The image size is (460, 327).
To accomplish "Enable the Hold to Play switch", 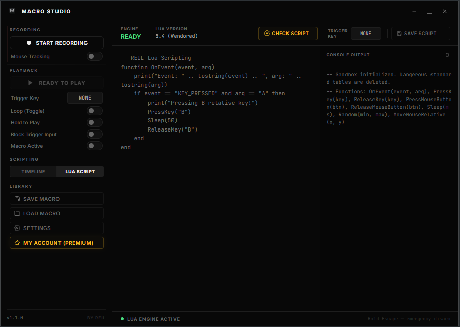I will tap(95, 122).
